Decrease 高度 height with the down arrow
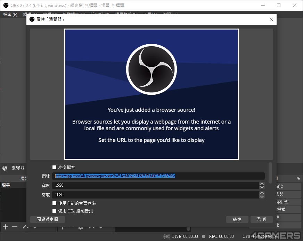Screen dimensions: 303x241 [x=262, y=196]
